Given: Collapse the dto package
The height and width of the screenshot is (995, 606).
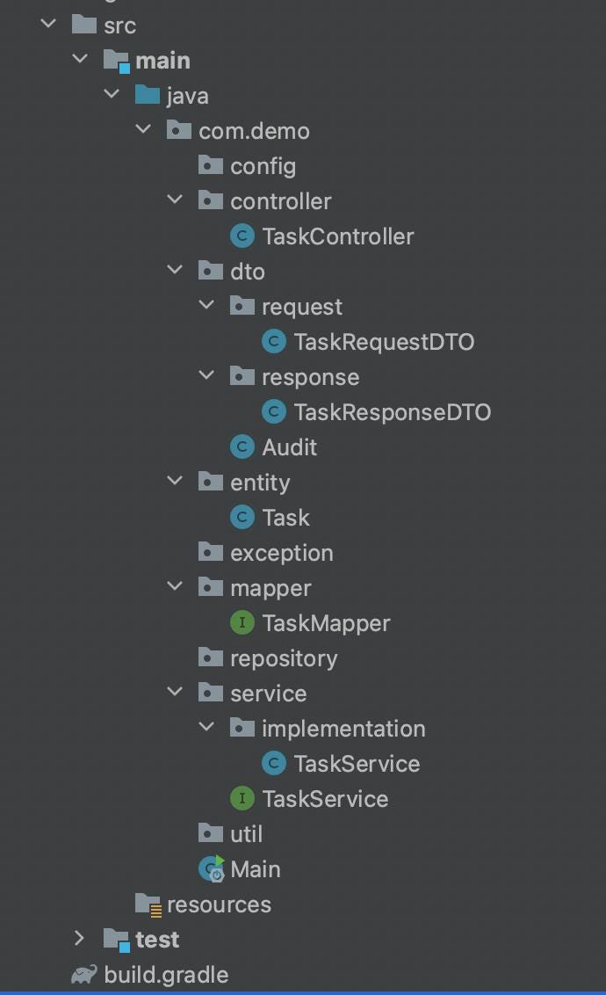Looking at the screenshot, I should click(x=174, y=270).
